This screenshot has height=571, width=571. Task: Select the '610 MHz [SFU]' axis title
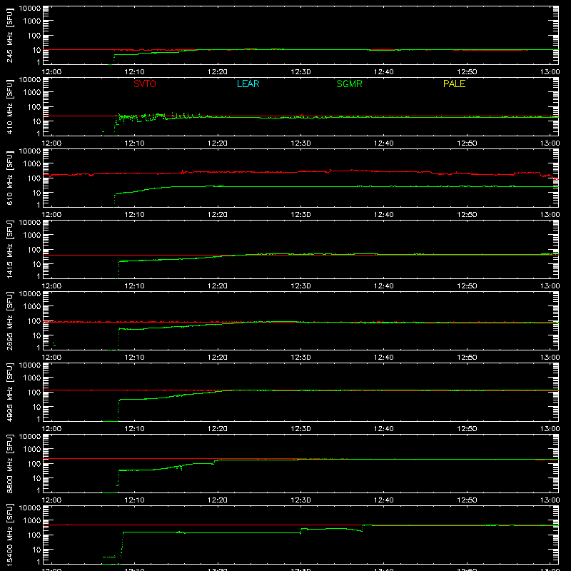click(9, 178)
